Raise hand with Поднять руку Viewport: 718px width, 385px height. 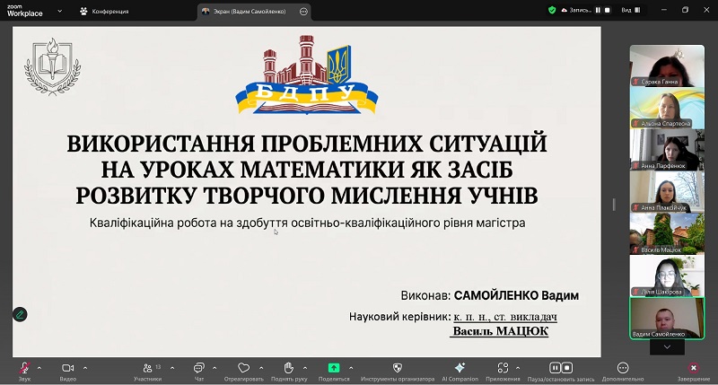coord(288,368)
